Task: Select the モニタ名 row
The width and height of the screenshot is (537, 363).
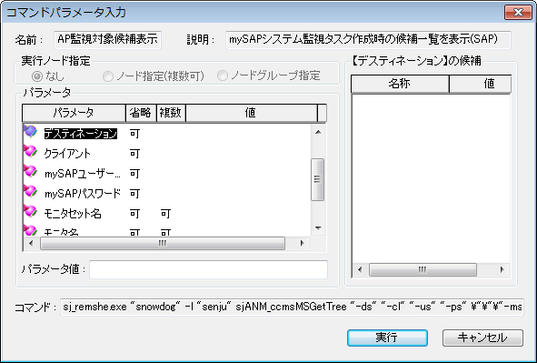Action: point(166,231)
